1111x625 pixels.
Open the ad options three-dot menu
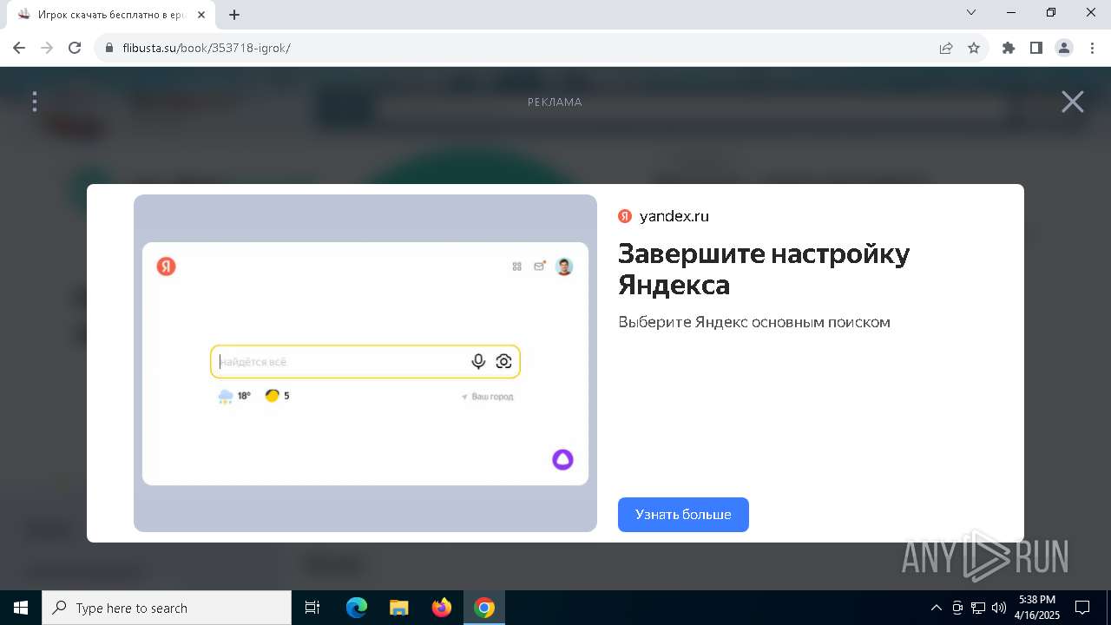(x=35, y=102)
